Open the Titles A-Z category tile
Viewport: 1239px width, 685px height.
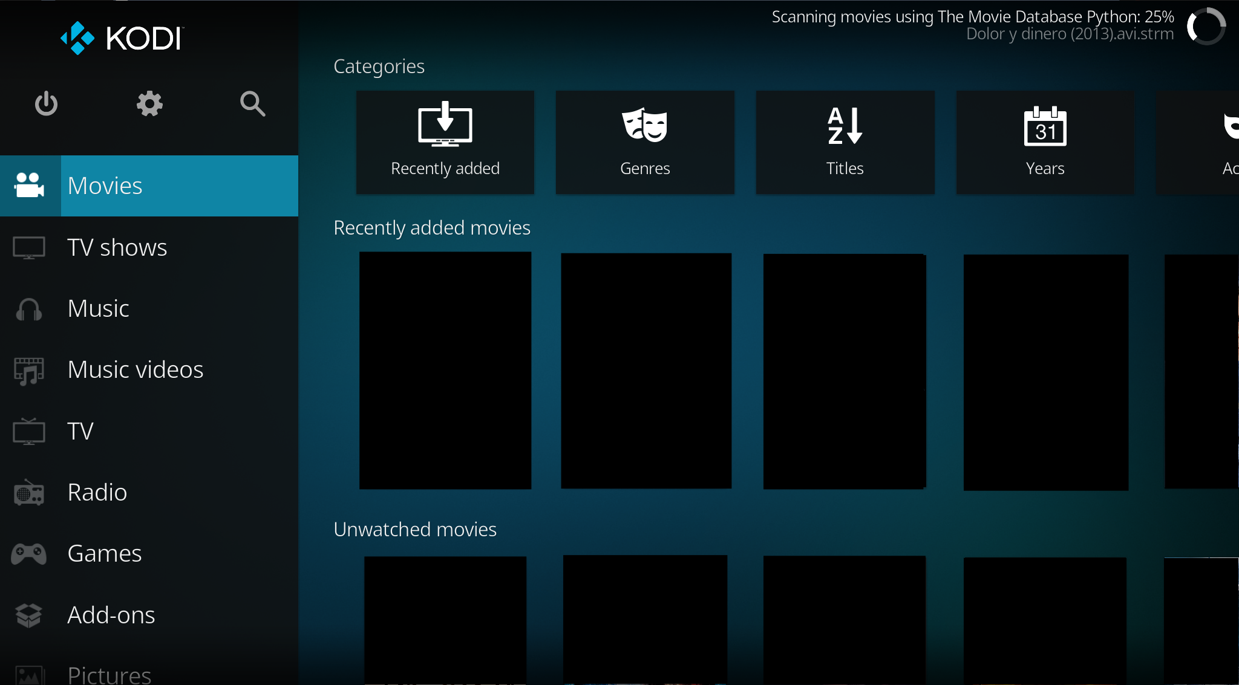[x=845, y=143]
